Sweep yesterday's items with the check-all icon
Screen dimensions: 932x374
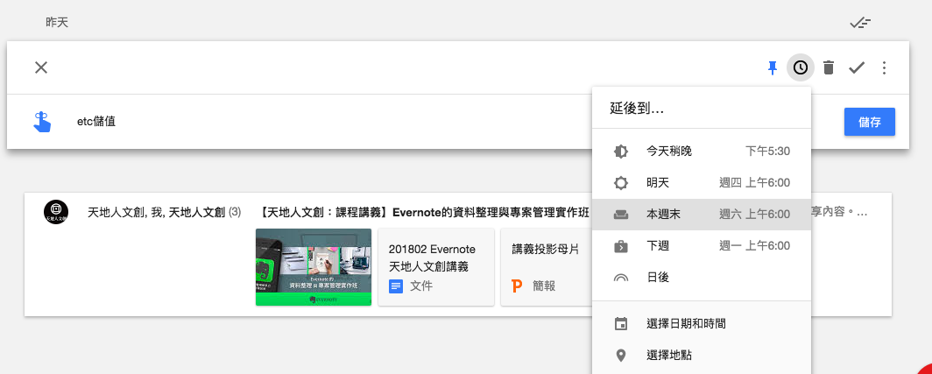point(860,23)
